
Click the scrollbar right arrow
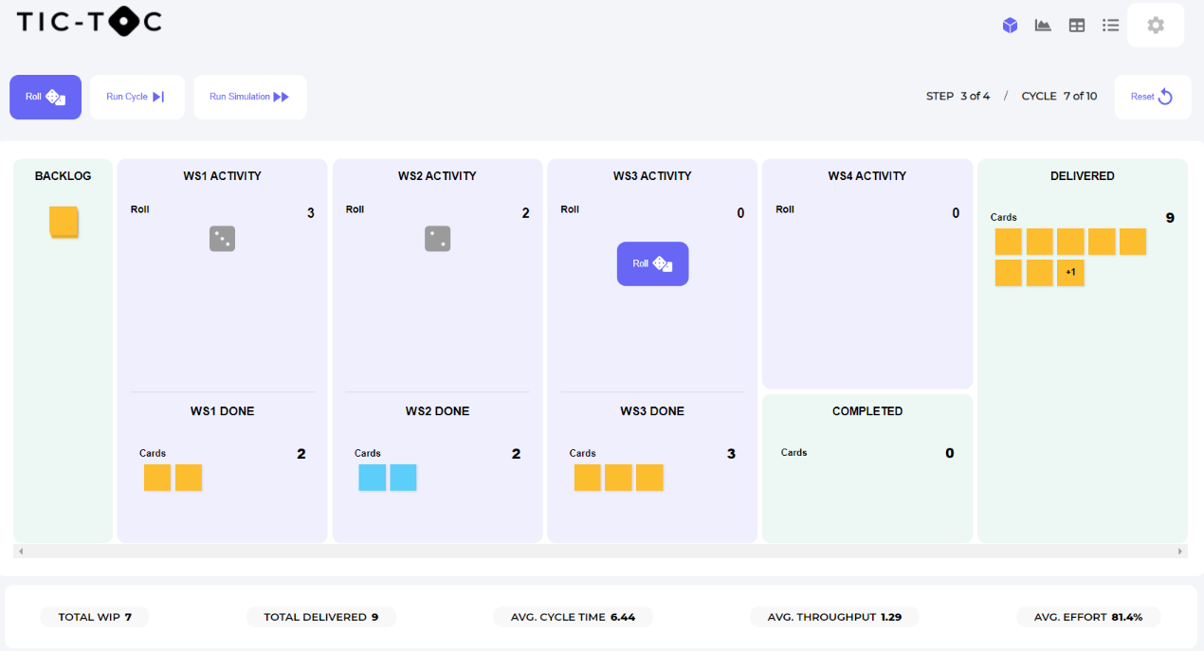[1180, 551]
